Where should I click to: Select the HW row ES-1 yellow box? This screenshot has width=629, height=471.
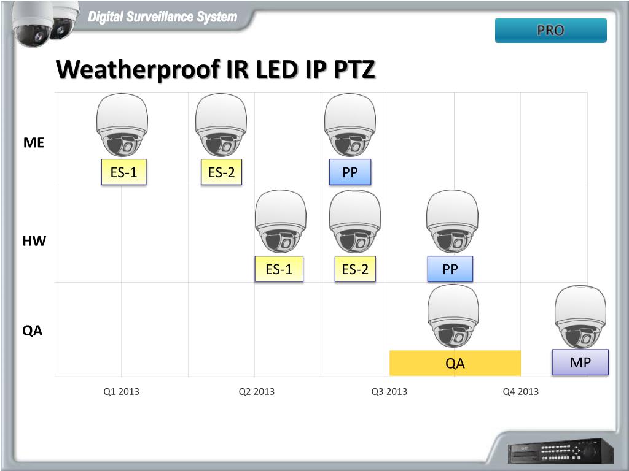(279, 269)
